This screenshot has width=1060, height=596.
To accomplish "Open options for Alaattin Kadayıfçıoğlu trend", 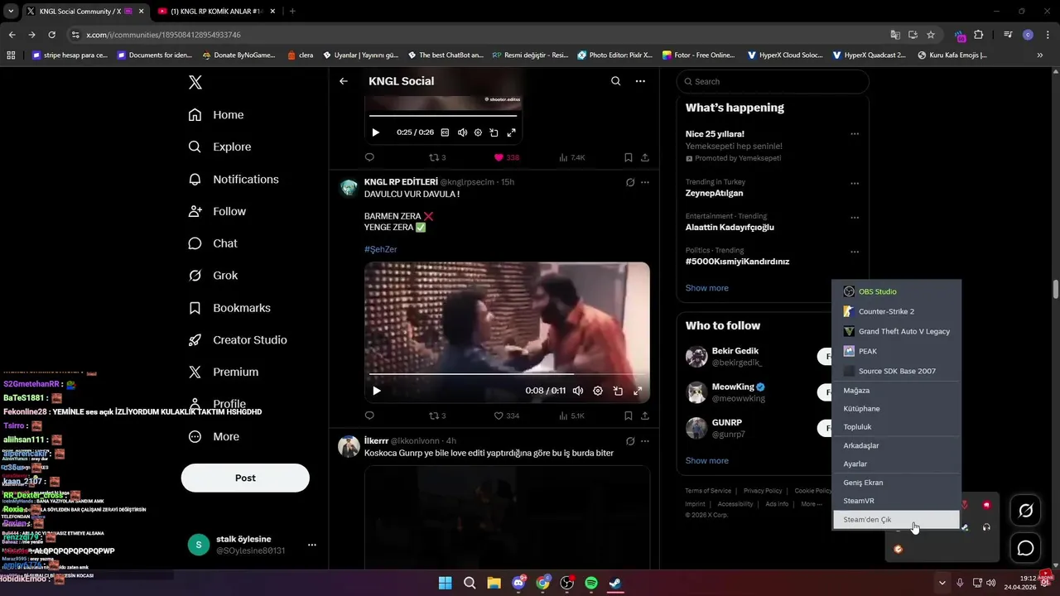I will 855,218.
